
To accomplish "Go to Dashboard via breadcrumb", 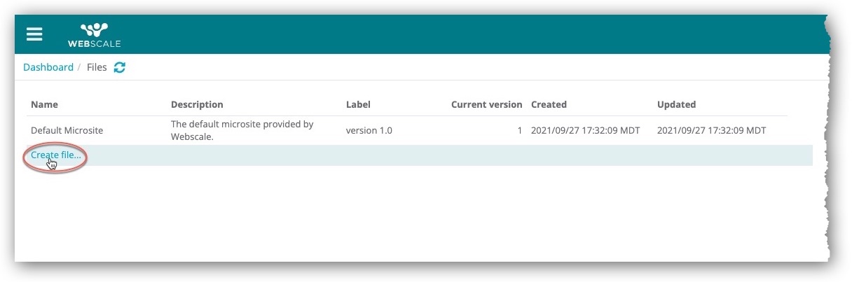I will pyautogui.click(x=48, y=67).
